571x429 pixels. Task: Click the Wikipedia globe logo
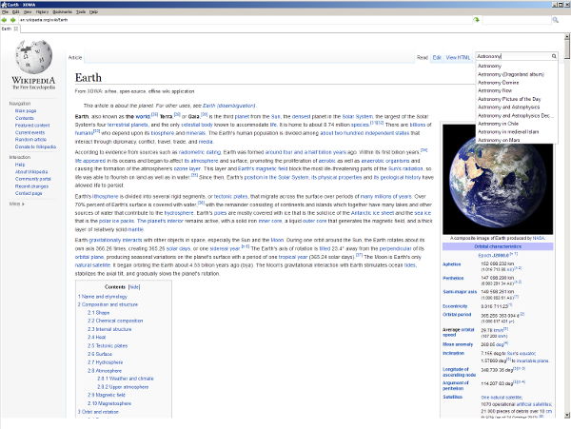pyautogui.click(x=32, y=59)
